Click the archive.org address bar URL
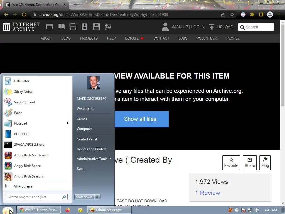Image resolution: width=285 pixels, height=214 pixels. pos(104,14)
